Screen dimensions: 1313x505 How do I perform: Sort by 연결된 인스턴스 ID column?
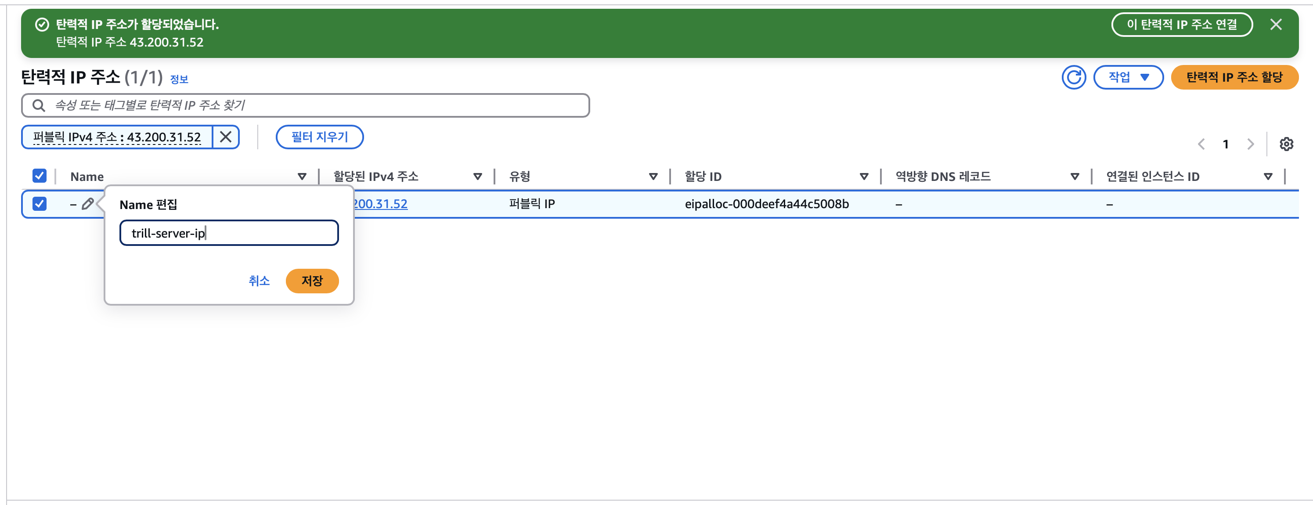click(1268, 177)
